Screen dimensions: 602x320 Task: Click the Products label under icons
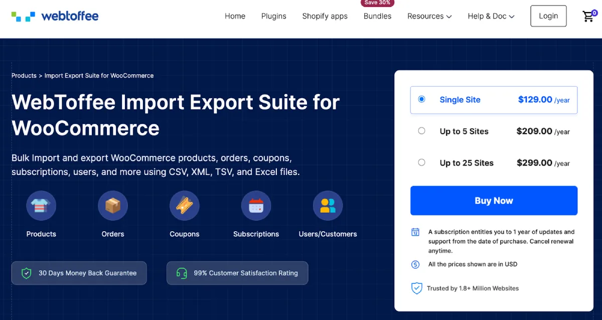41,234
